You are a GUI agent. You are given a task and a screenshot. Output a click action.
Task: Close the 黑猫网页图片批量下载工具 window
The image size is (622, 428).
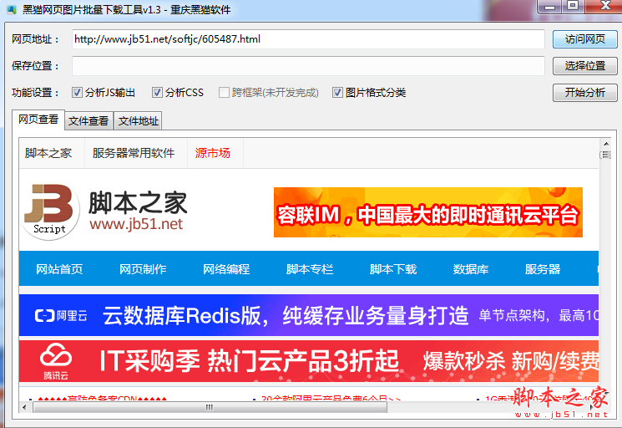coord(605,7)
